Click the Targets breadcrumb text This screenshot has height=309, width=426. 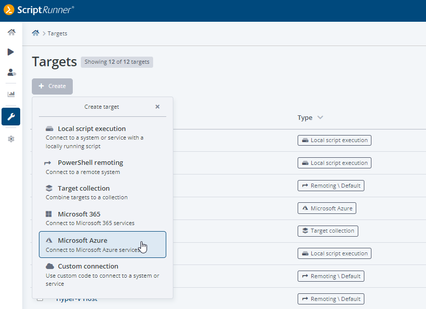57,33
